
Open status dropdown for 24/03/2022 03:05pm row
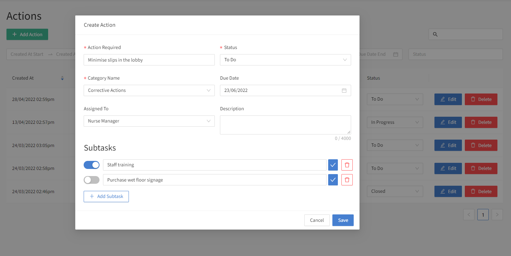coord(395,145)
